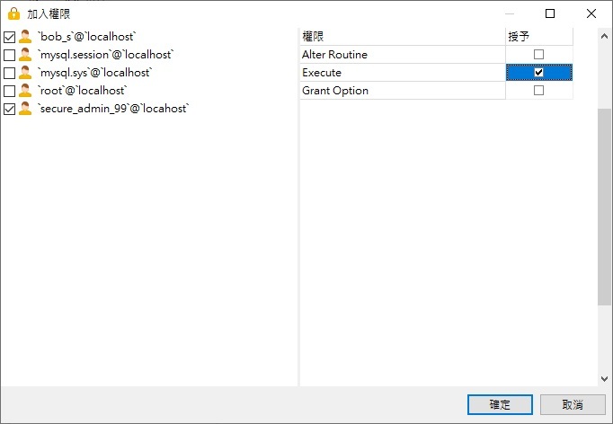The width and height of the screenshot is (613, 424).
Task: Tick the Grant Option privilege checkbox
Action: pyautogui.click(x=538, y=91)
